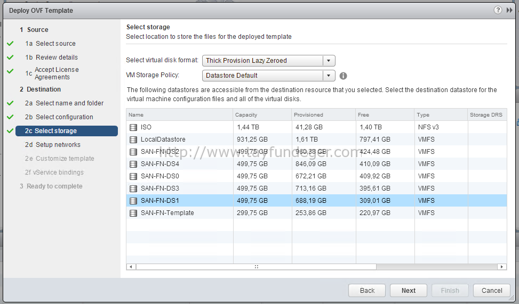Sort by Free column header
The width and height of the screenshot is (519, 304).
(385, 114)
